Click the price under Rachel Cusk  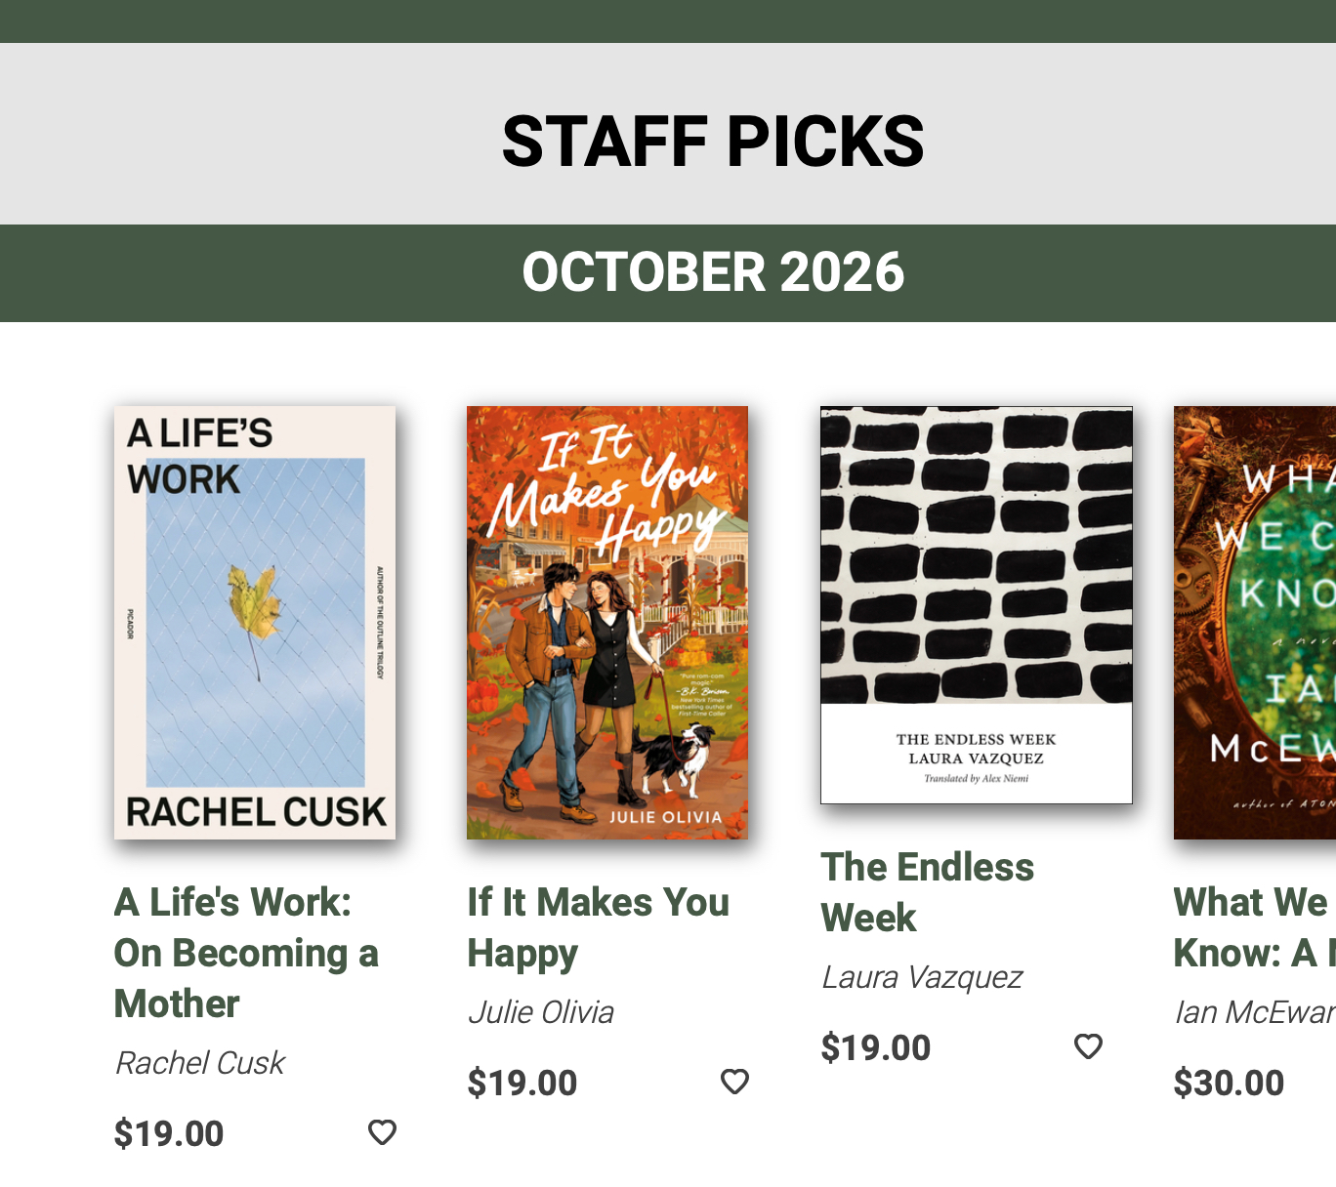pyautogui.click(x=169, y=1133)
